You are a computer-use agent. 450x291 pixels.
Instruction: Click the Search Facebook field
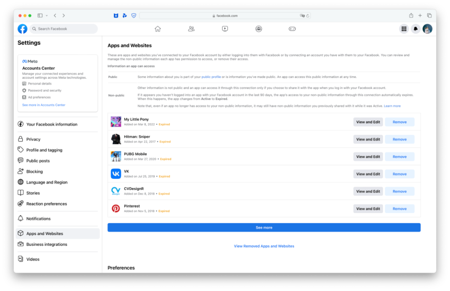coord(63,29)
